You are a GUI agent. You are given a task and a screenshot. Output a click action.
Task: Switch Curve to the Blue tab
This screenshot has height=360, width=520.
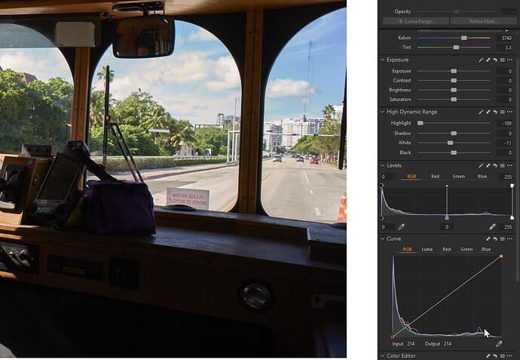(486, 249)
